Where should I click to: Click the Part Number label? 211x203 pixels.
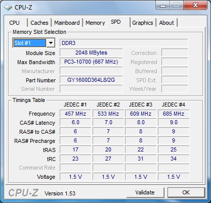click(x=40, y=80)
